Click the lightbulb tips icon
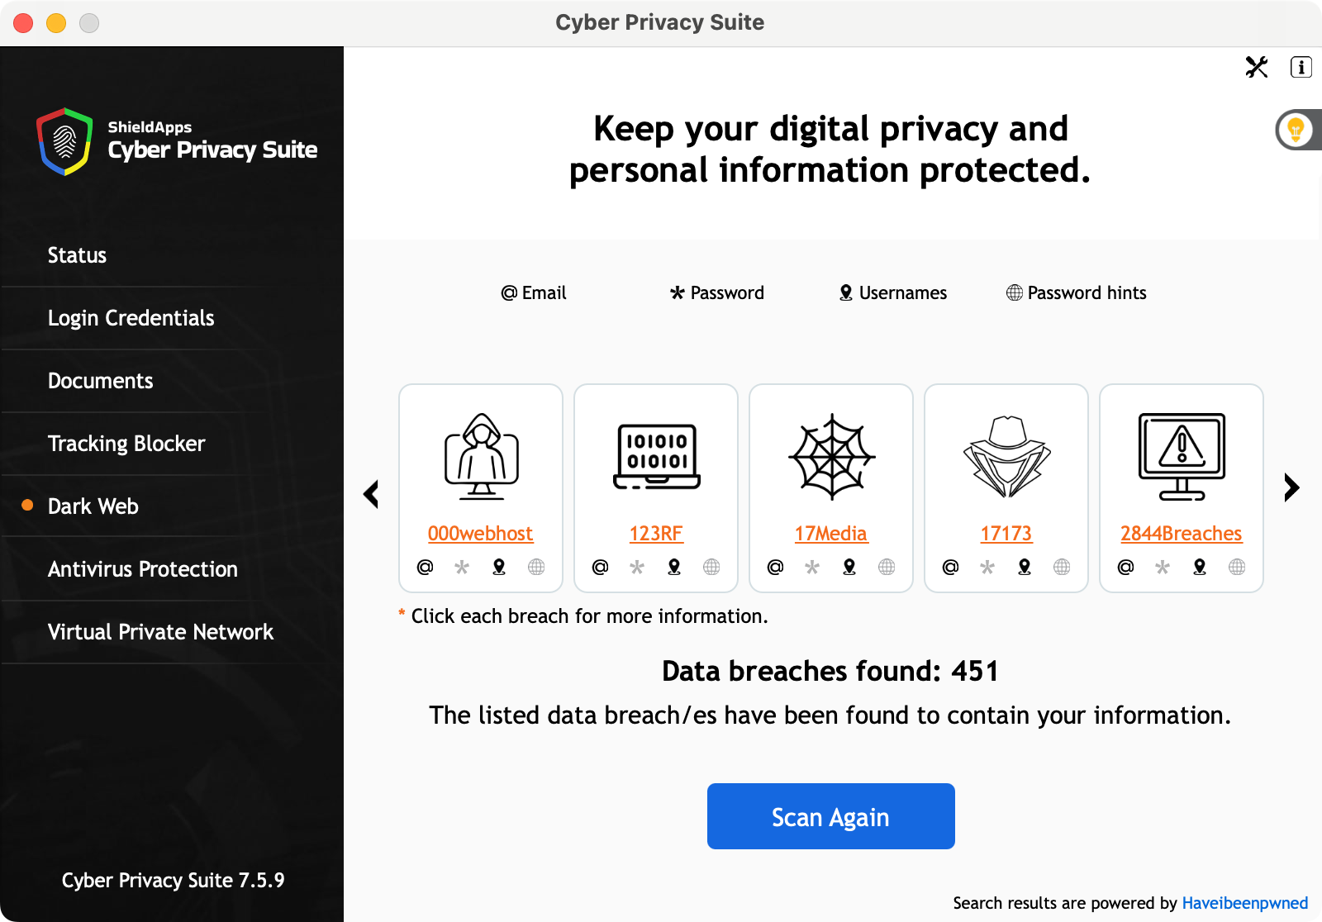Viewport: 1322px width, 922px height. tap(1296, 130)
